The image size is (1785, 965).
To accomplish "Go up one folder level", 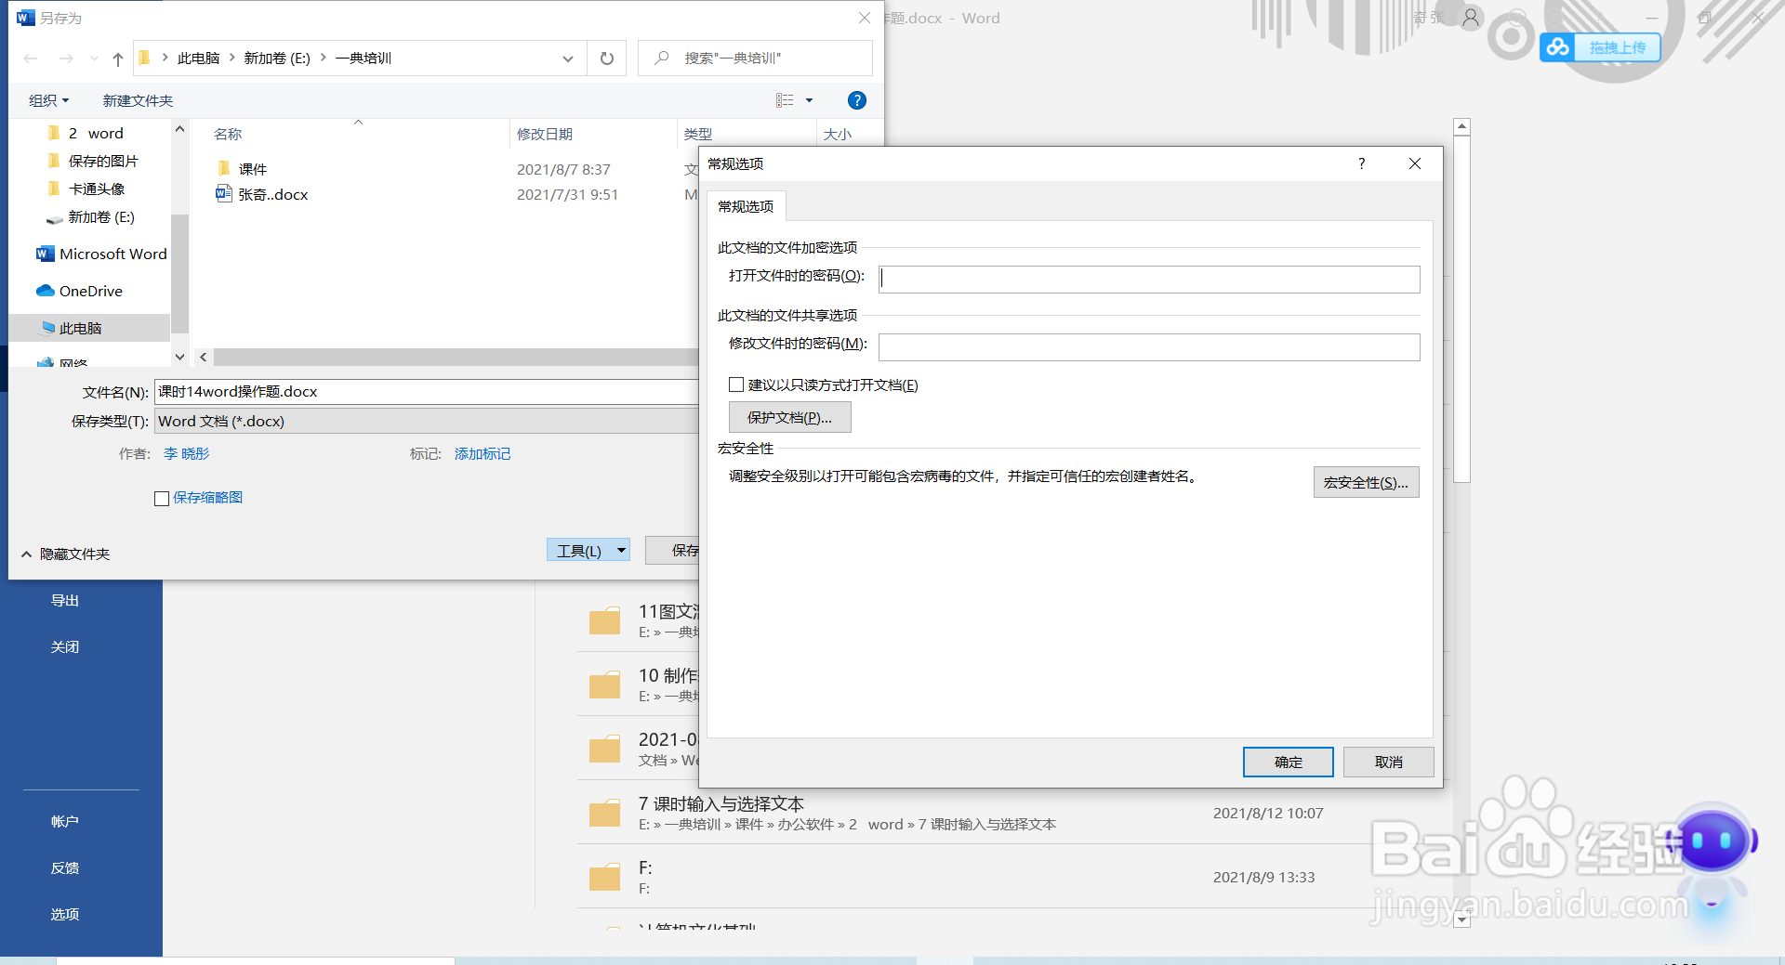I will (x=116, y=58).
